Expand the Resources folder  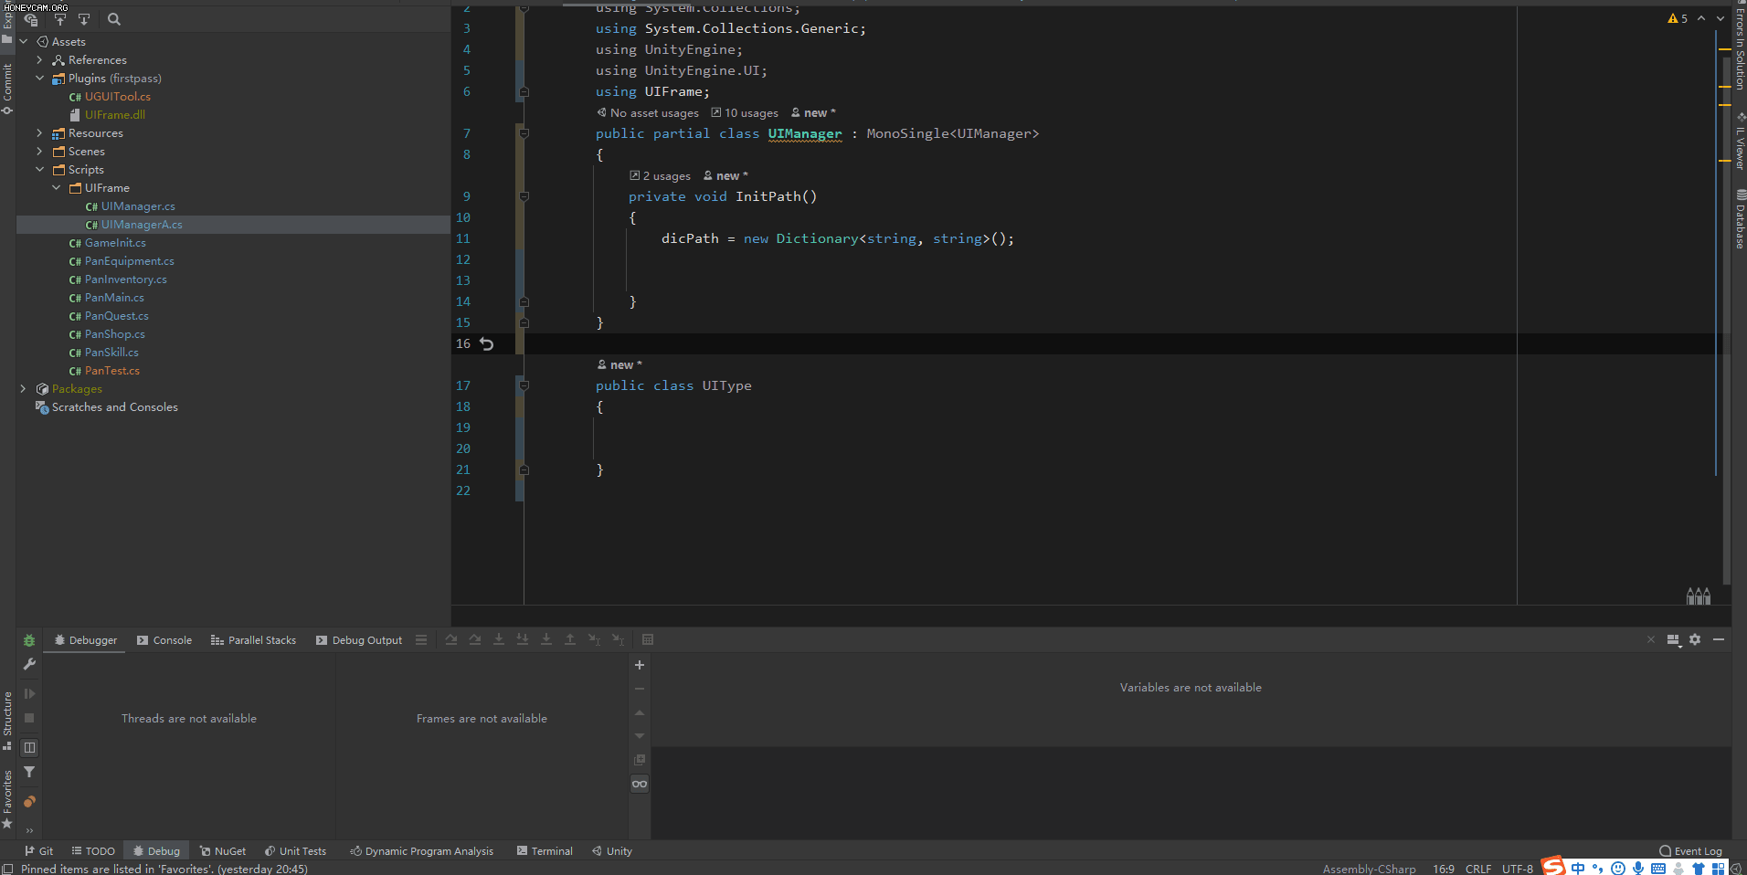(x=39, y=133)
